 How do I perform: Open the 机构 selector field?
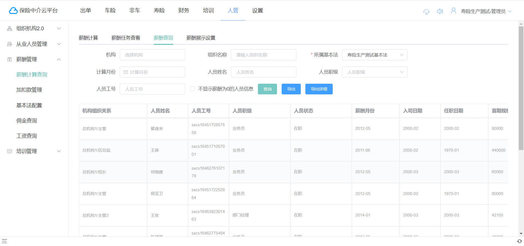(153, 55)
